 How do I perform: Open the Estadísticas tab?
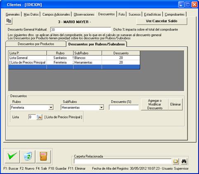coord(152,15)
